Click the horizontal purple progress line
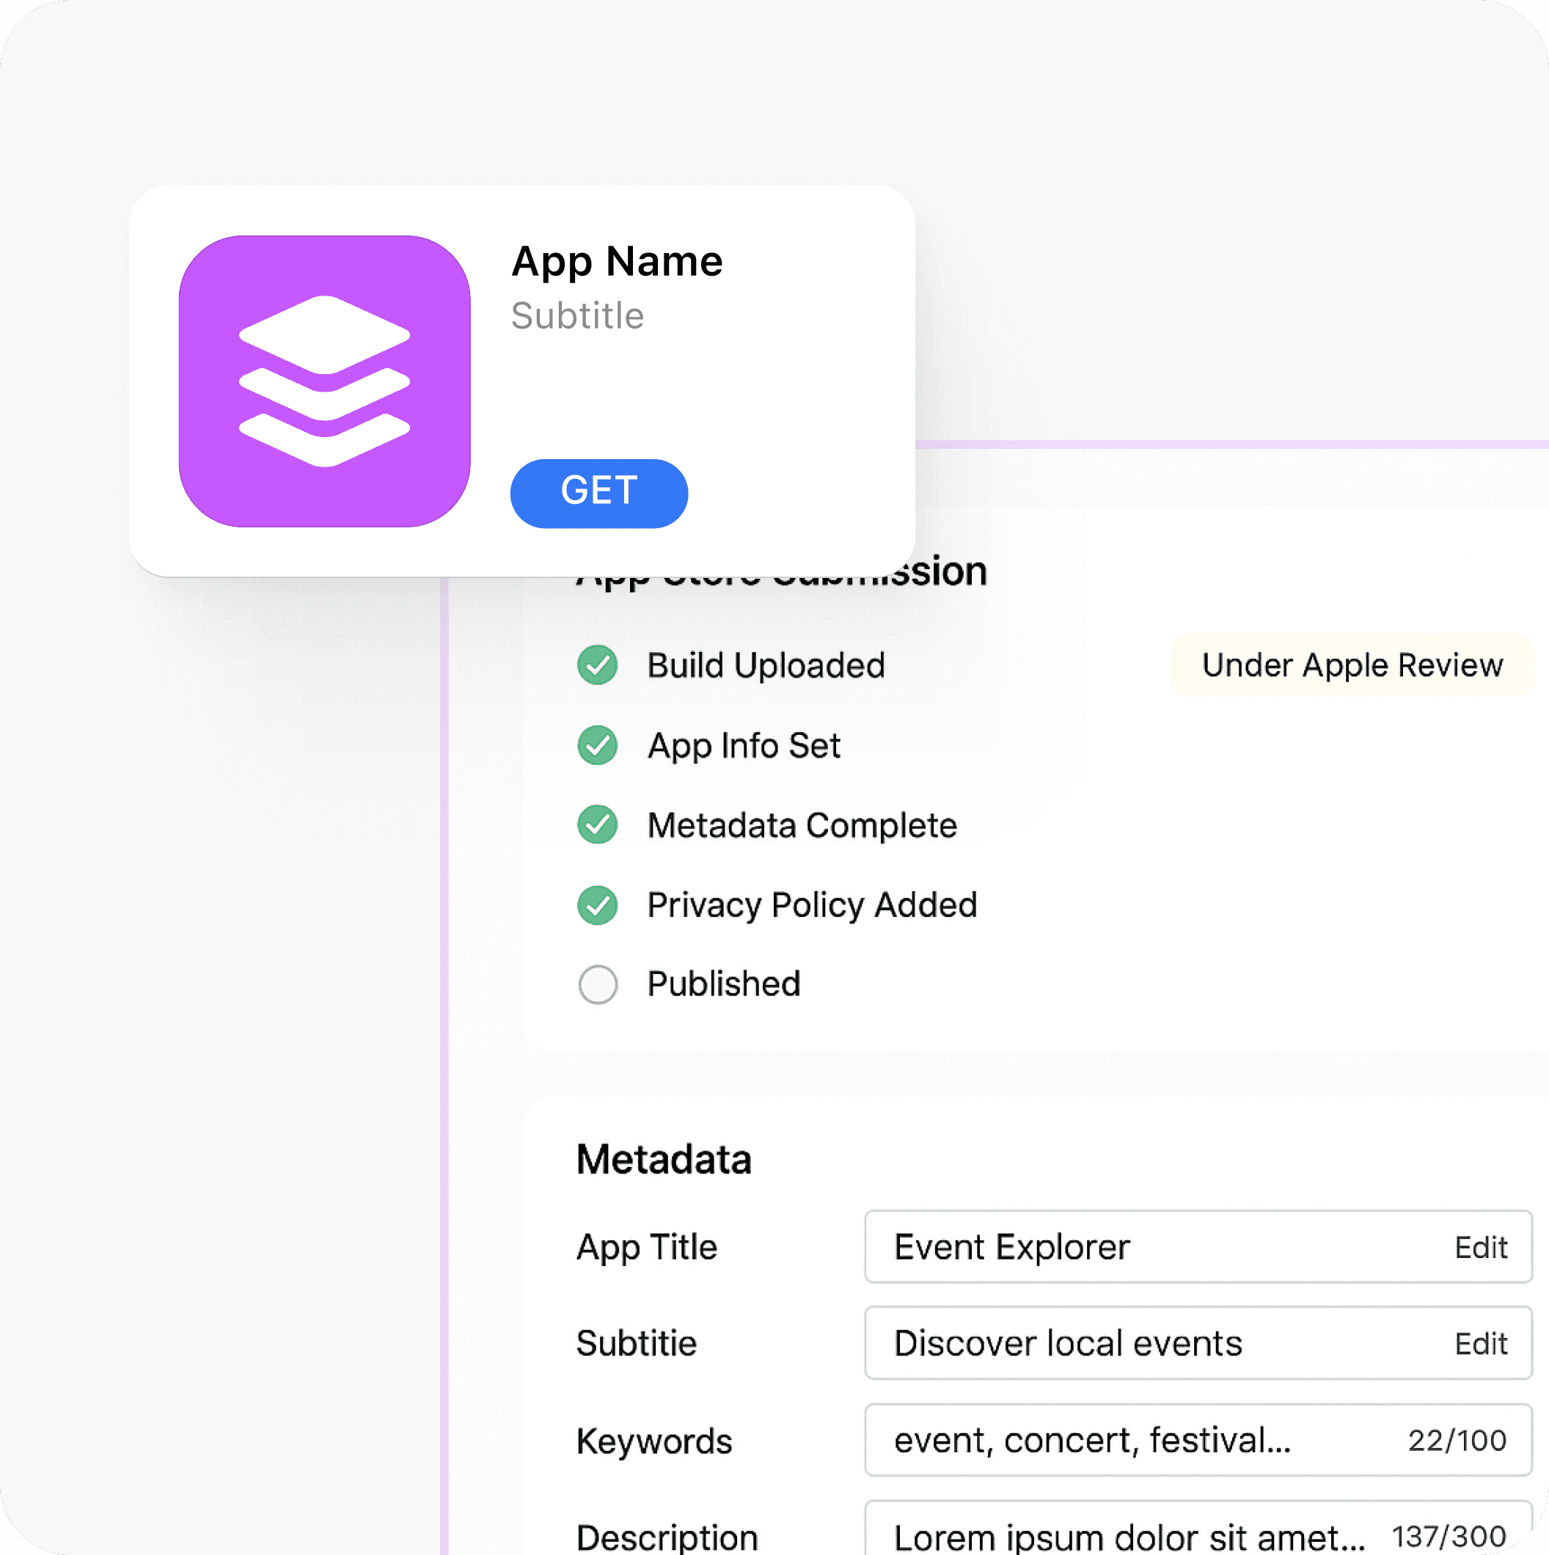 [1231, 444]
